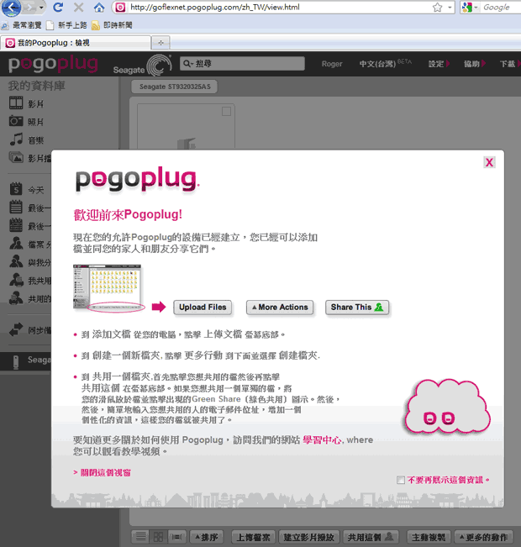Go to the browser home page icon
Screen dimensions: 521x547
pos(98,8)
